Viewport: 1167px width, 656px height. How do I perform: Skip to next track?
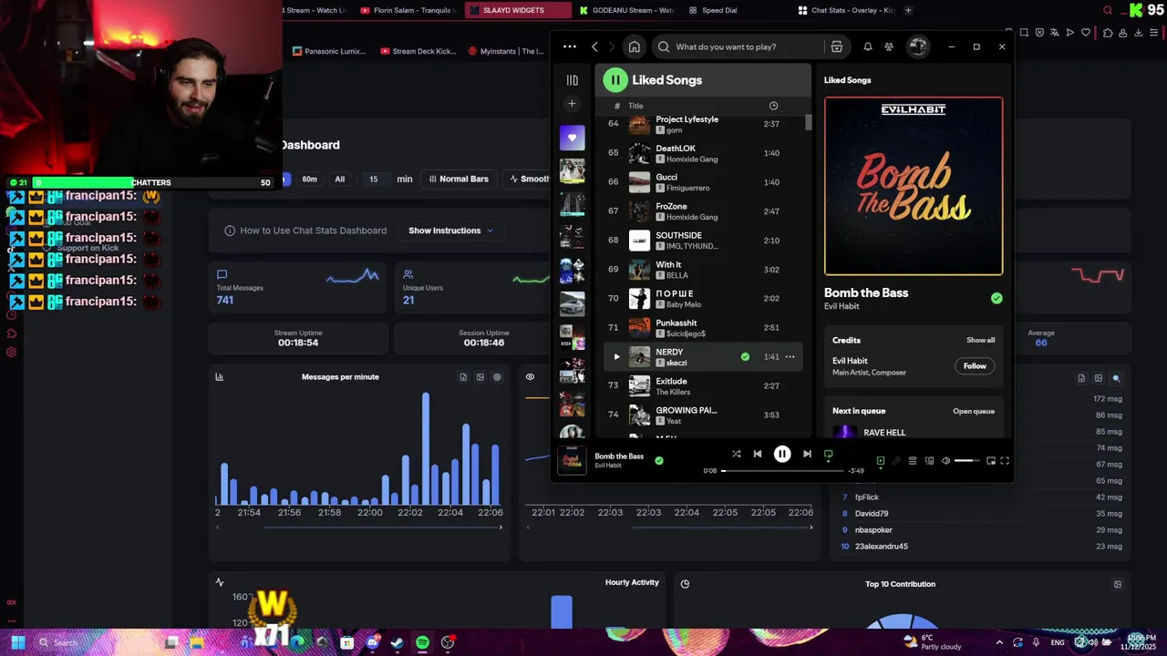pos(807,454)
